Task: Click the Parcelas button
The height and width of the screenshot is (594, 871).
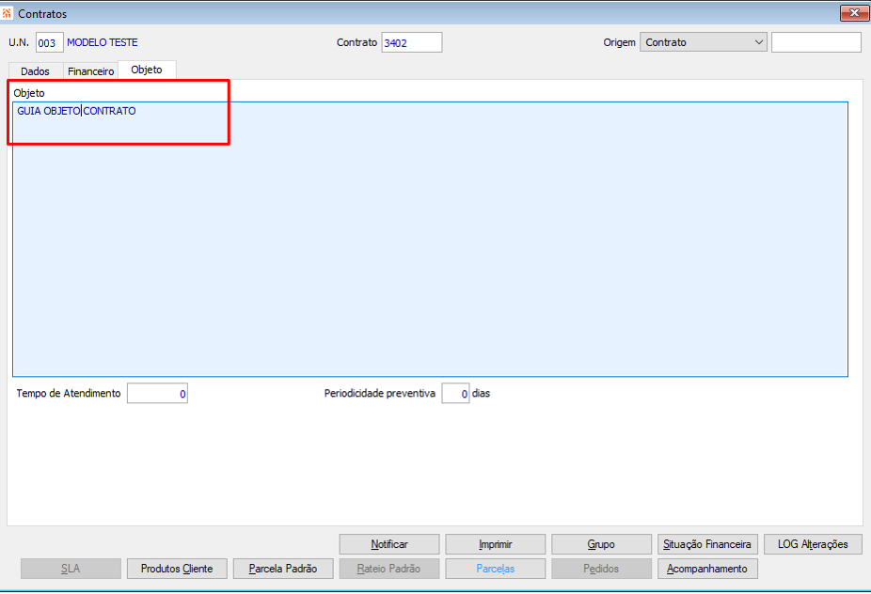Action: point(496,569)
